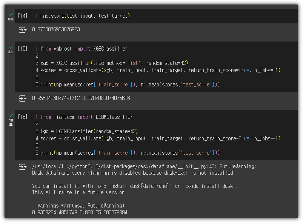This screenshot has height=223, width=303.
Task: Click output toggle icon for cell 15
Action: [23, 98]
